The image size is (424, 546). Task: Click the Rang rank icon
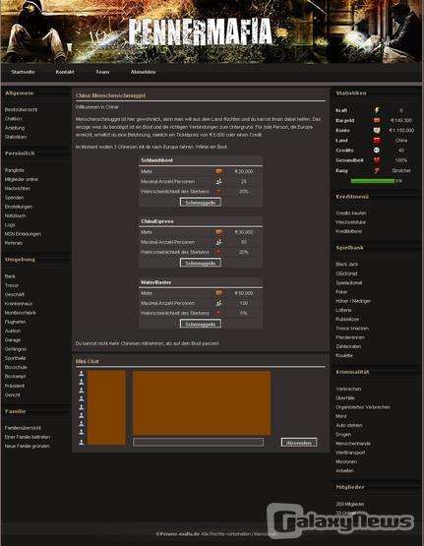377,170
